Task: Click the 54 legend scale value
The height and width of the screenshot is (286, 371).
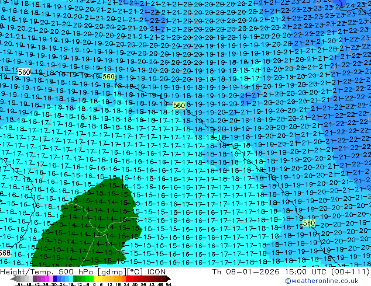Action: click(x=169, y=284)
